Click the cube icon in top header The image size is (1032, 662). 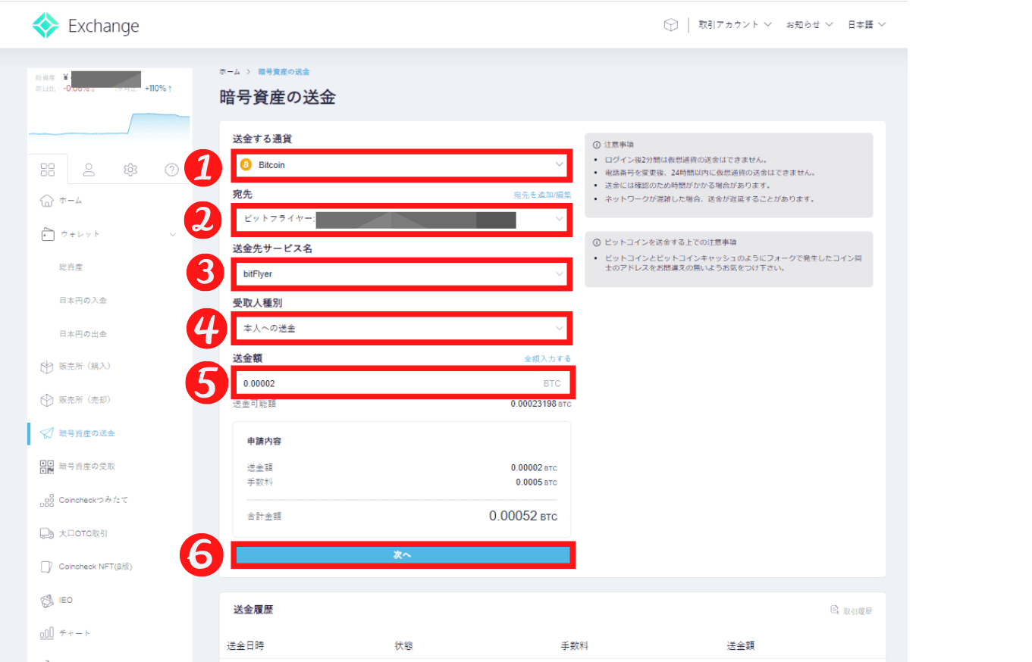(x=670, y=25)
